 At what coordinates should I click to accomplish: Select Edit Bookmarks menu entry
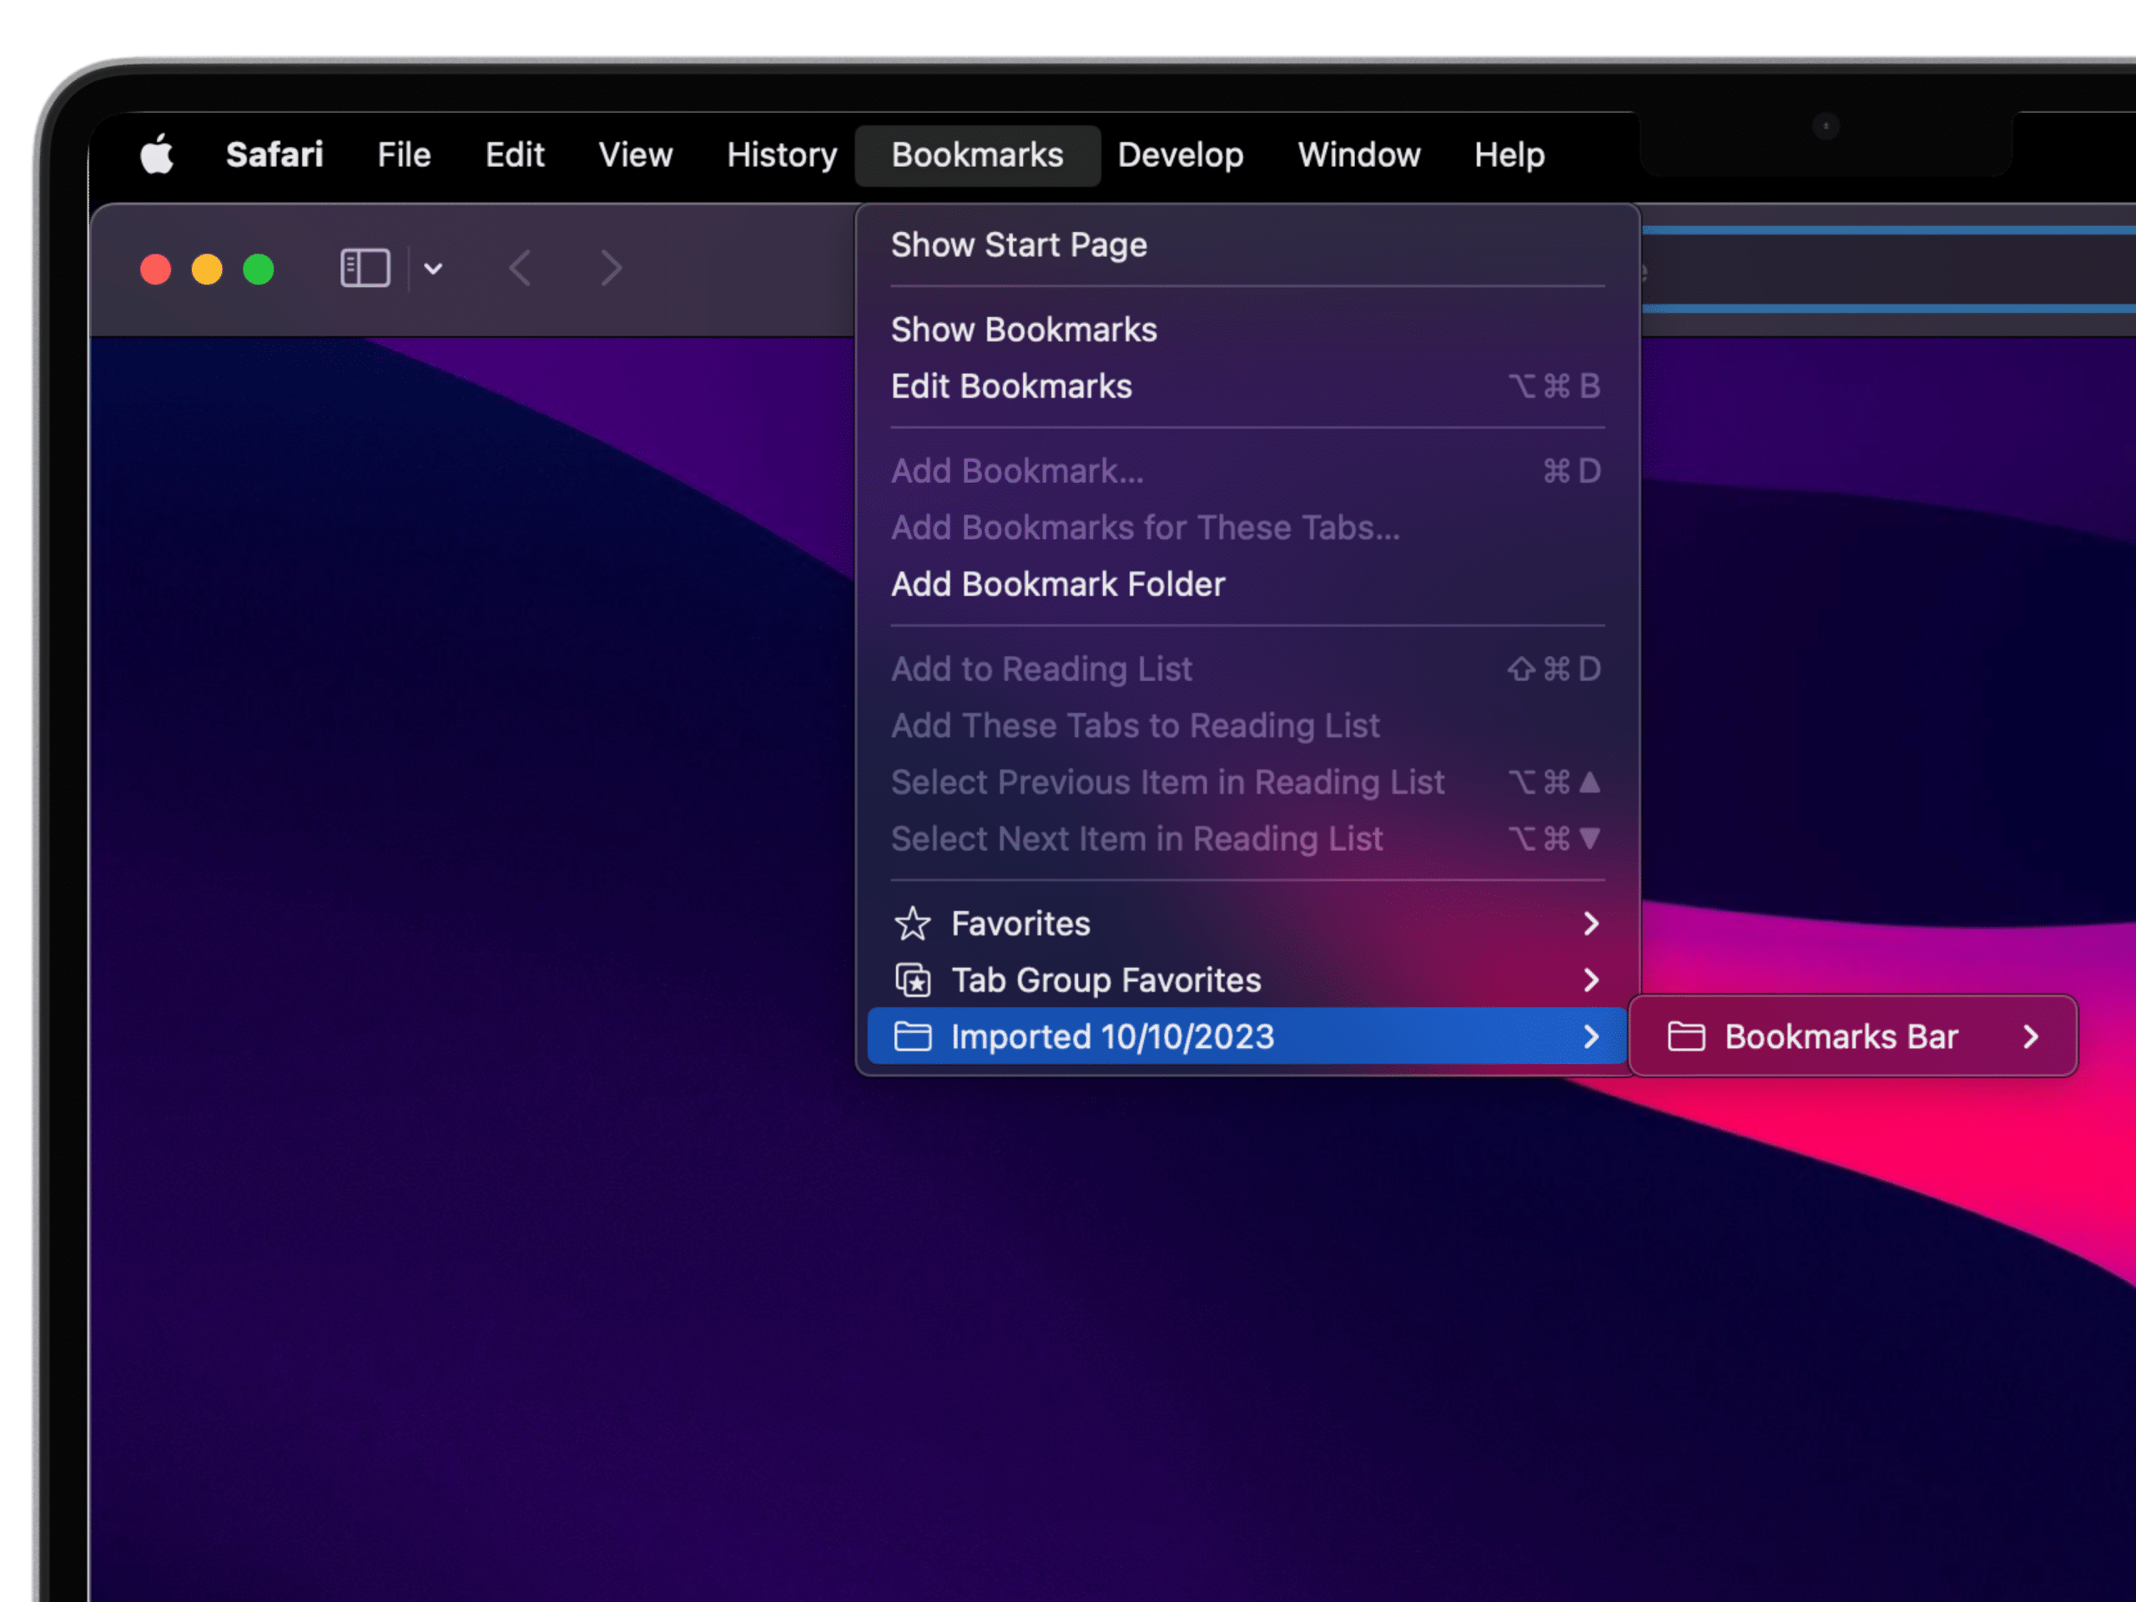point(1011,387)
